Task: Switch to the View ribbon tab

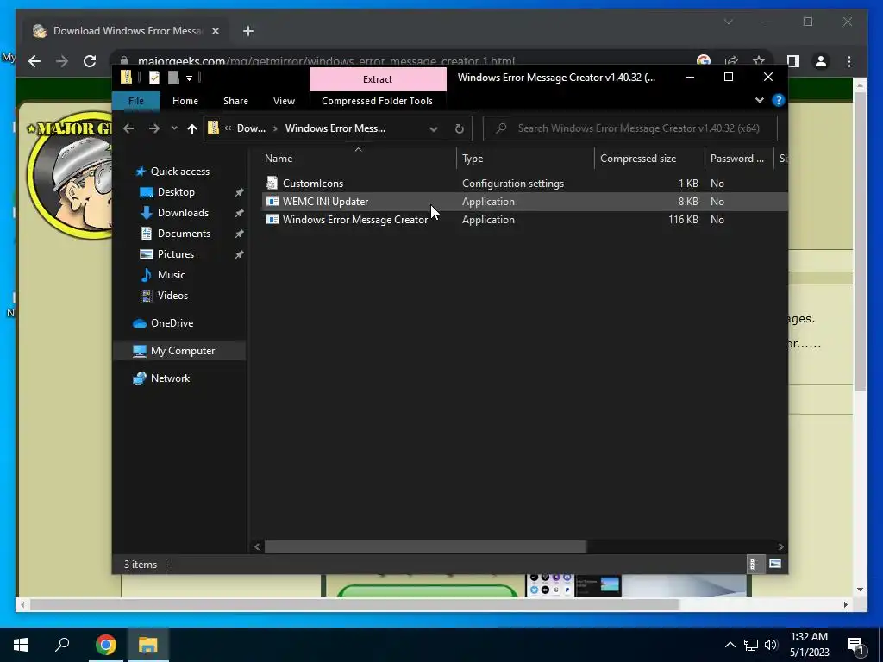Action: [x=284, y=101]
